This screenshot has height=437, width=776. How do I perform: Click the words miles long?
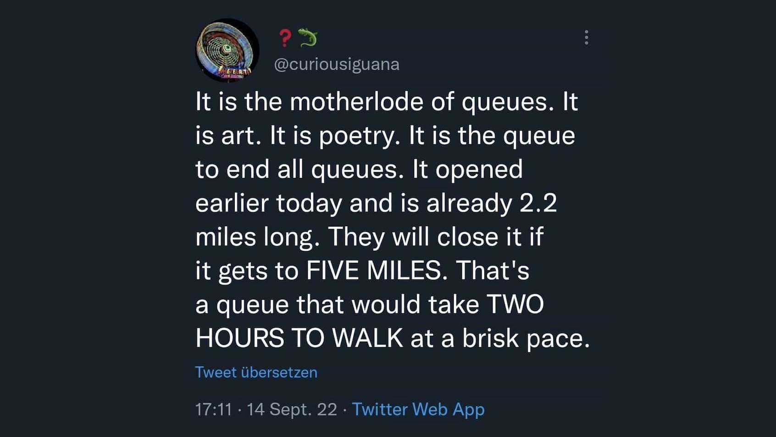257,237
